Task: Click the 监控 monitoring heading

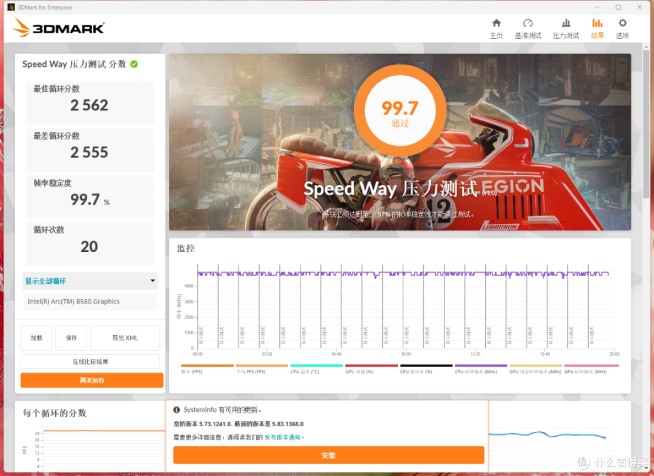Action: pyautogui.click(x=186, y=249)
